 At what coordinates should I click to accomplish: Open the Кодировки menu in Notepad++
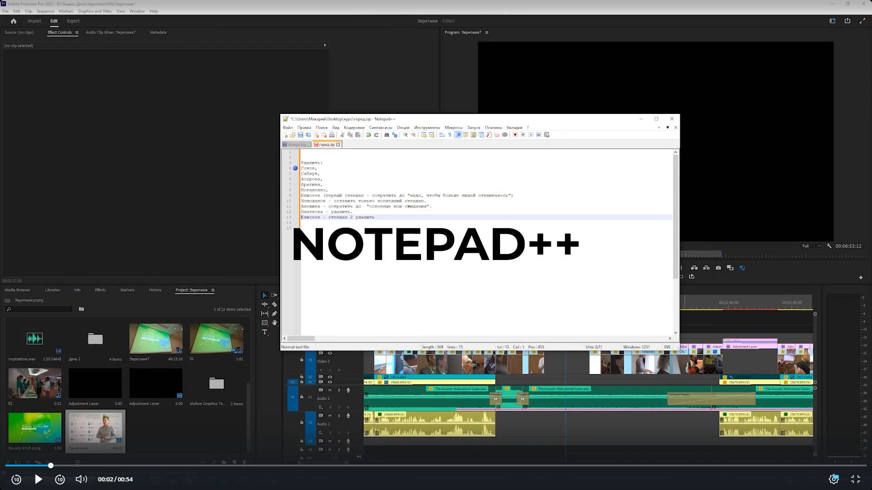click(354, 127)
